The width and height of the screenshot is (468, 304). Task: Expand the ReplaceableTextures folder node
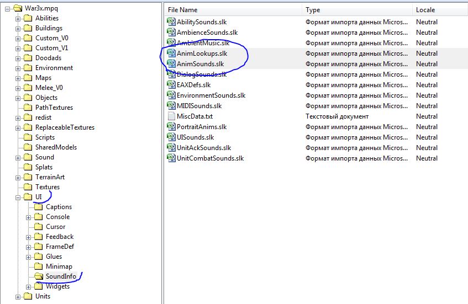click(18, 128)
